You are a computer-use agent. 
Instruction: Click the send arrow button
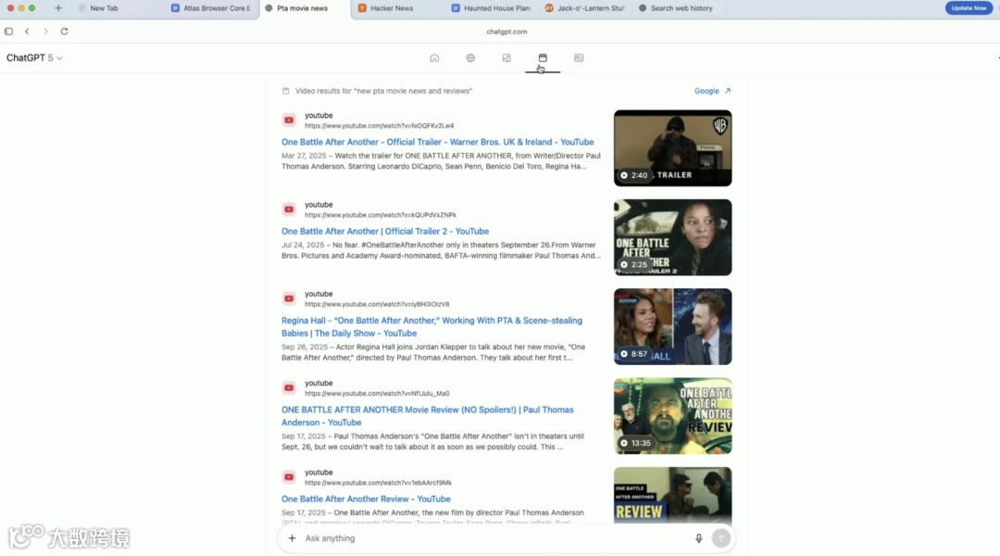pyautogui.click(x=721, y=538)
